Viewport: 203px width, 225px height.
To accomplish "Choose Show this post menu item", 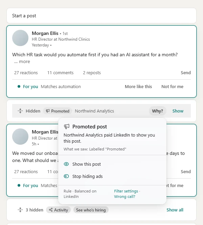I will click(112, 164).
